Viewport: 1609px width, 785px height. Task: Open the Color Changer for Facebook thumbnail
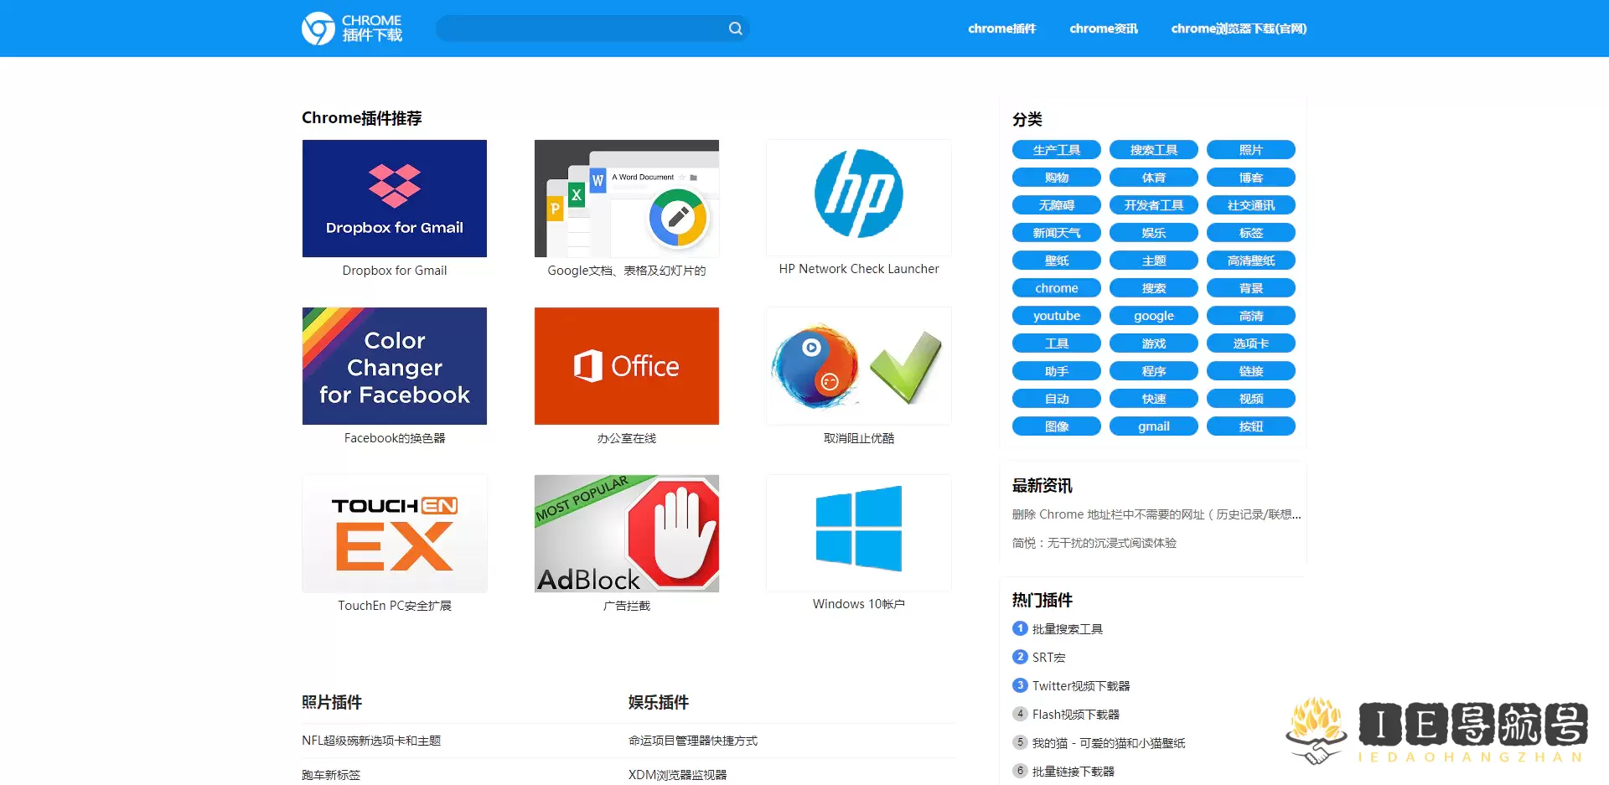tap(394, 365)
